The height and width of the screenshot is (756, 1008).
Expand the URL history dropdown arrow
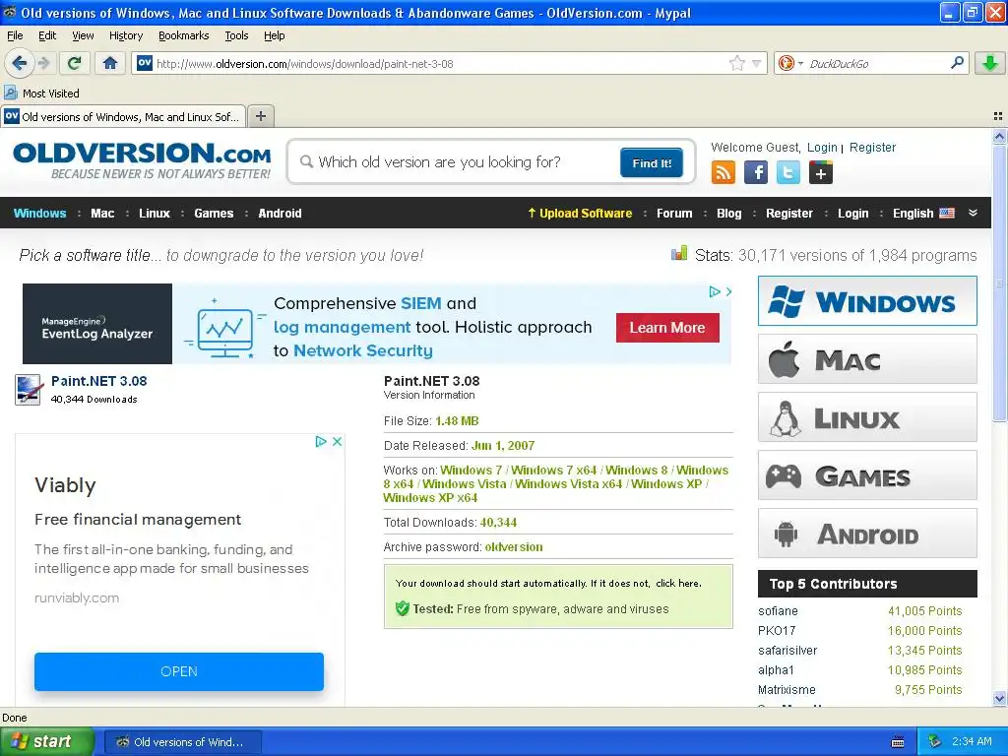[x=757, y=63]
